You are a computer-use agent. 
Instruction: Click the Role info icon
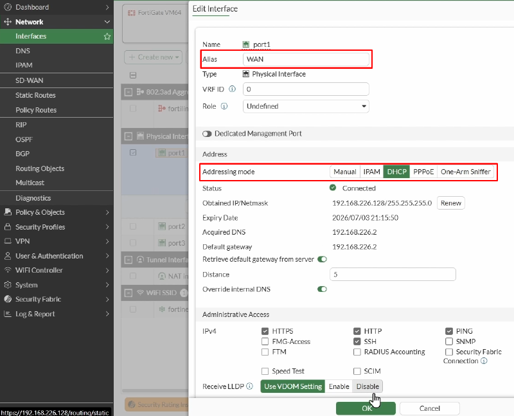tap(224, 106)
